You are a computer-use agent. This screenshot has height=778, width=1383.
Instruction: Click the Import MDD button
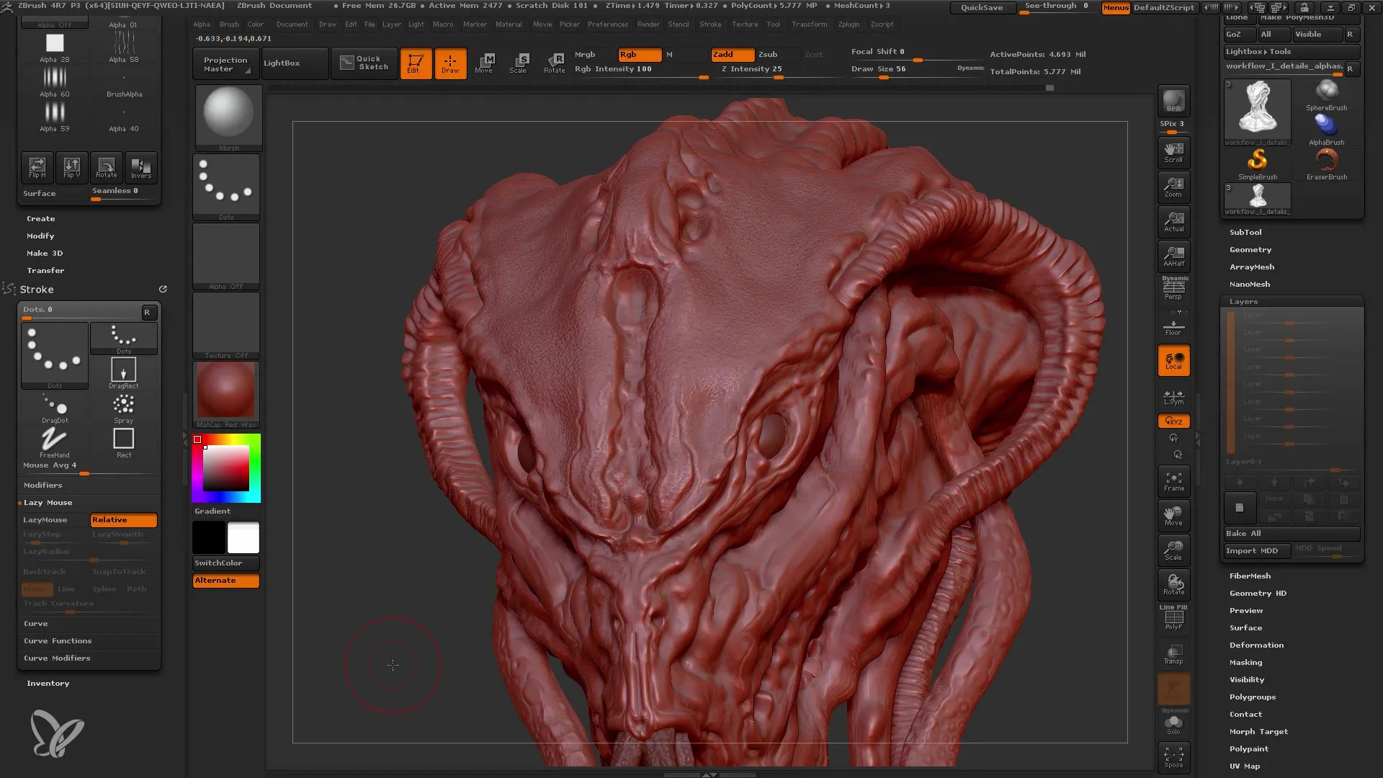coord(1253,550)
